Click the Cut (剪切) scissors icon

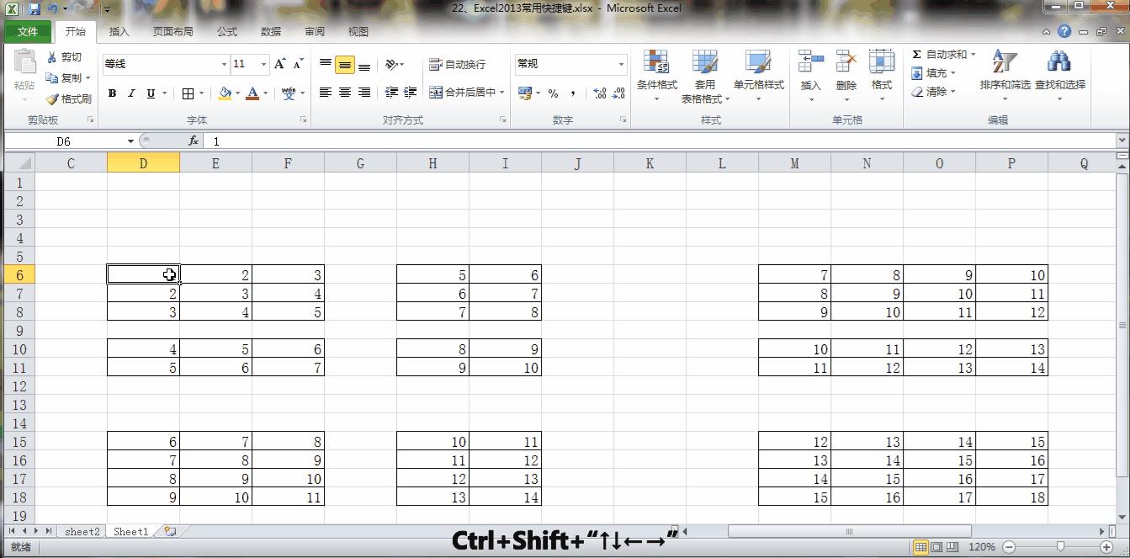click(x=51, y=57)
